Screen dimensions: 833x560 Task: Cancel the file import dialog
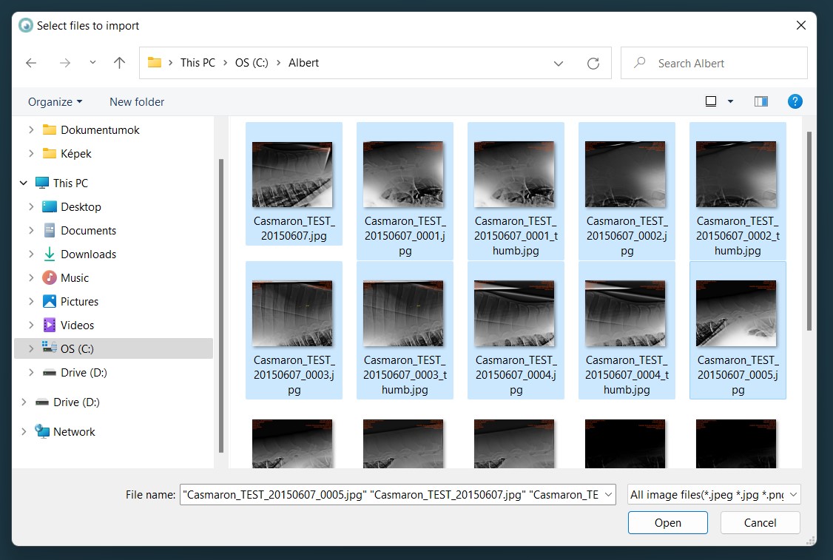[760, 523]
